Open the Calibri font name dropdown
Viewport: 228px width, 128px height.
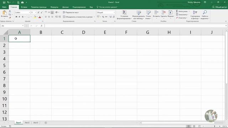(x=29, y=12)
